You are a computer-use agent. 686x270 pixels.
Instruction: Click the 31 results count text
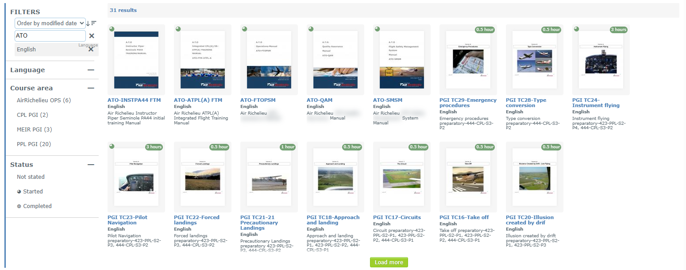[123, 10]
